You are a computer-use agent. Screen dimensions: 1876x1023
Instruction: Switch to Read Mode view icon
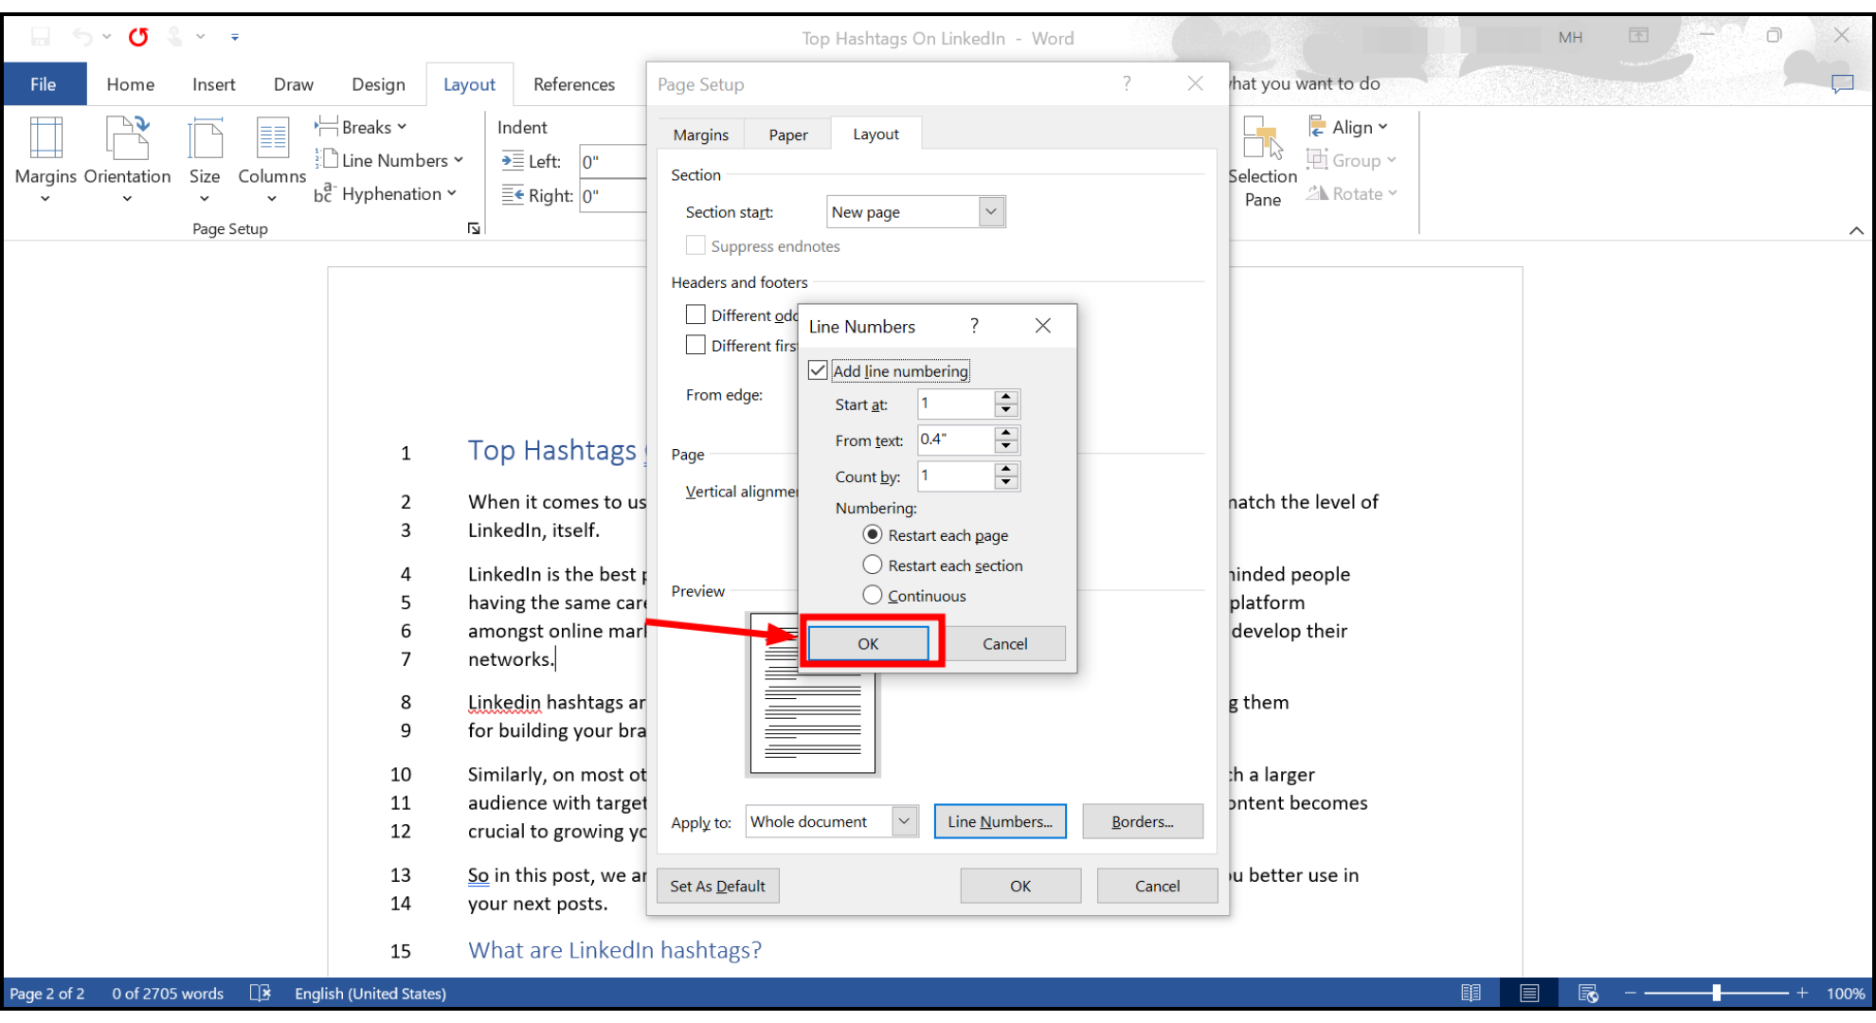pyautogui.click(x=1470, y=993)
